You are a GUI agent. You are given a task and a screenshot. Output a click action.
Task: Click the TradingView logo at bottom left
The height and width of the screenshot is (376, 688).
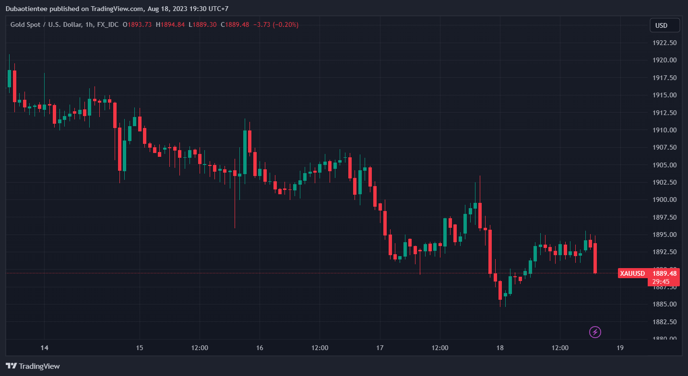[x=33, y=366]
